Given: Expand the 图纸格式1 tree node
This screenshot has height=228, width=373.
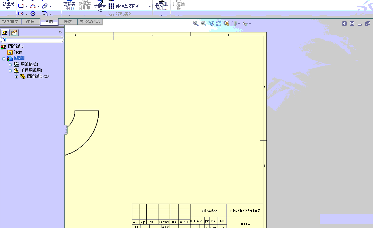Looking at the screenshot, I should tap(10, 65).
